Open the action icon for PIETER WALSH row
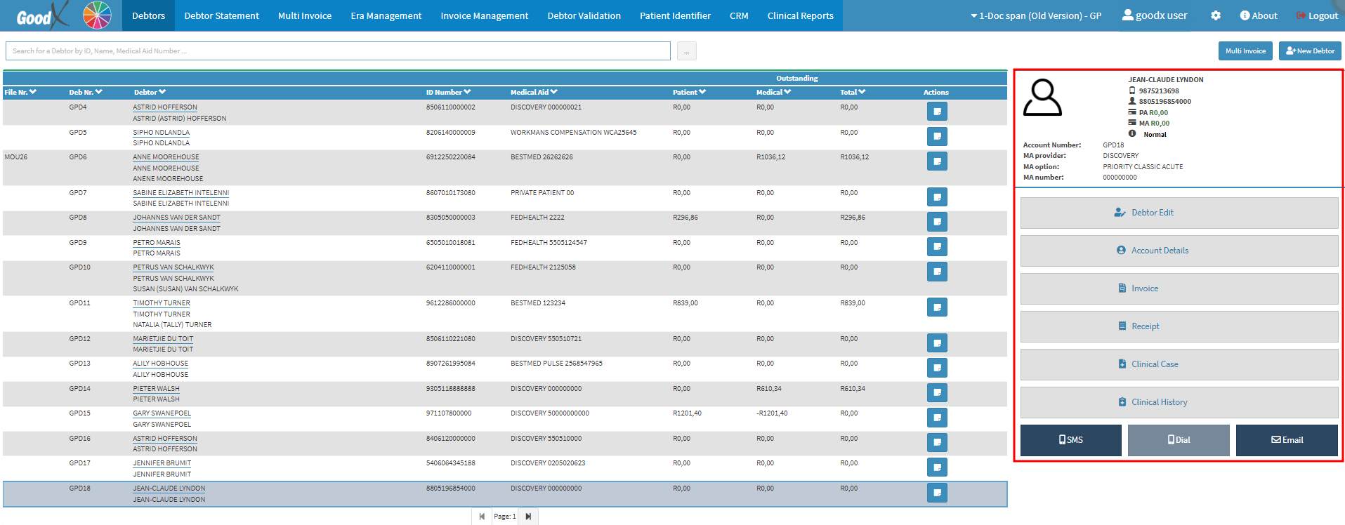The image size is (1345, 525). (937, 392)
